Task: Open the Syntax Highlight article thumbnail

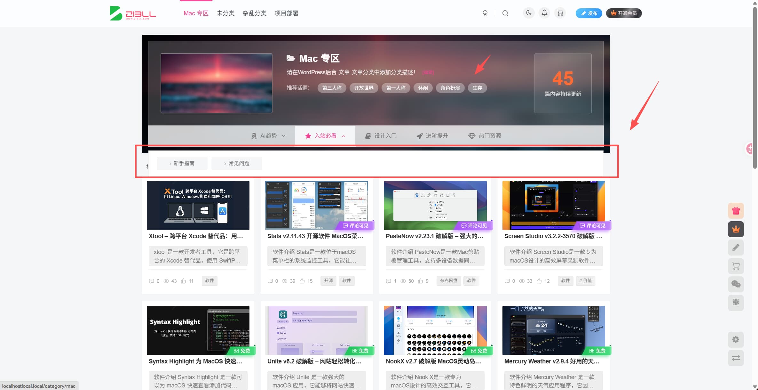Action: pos(198,330)
